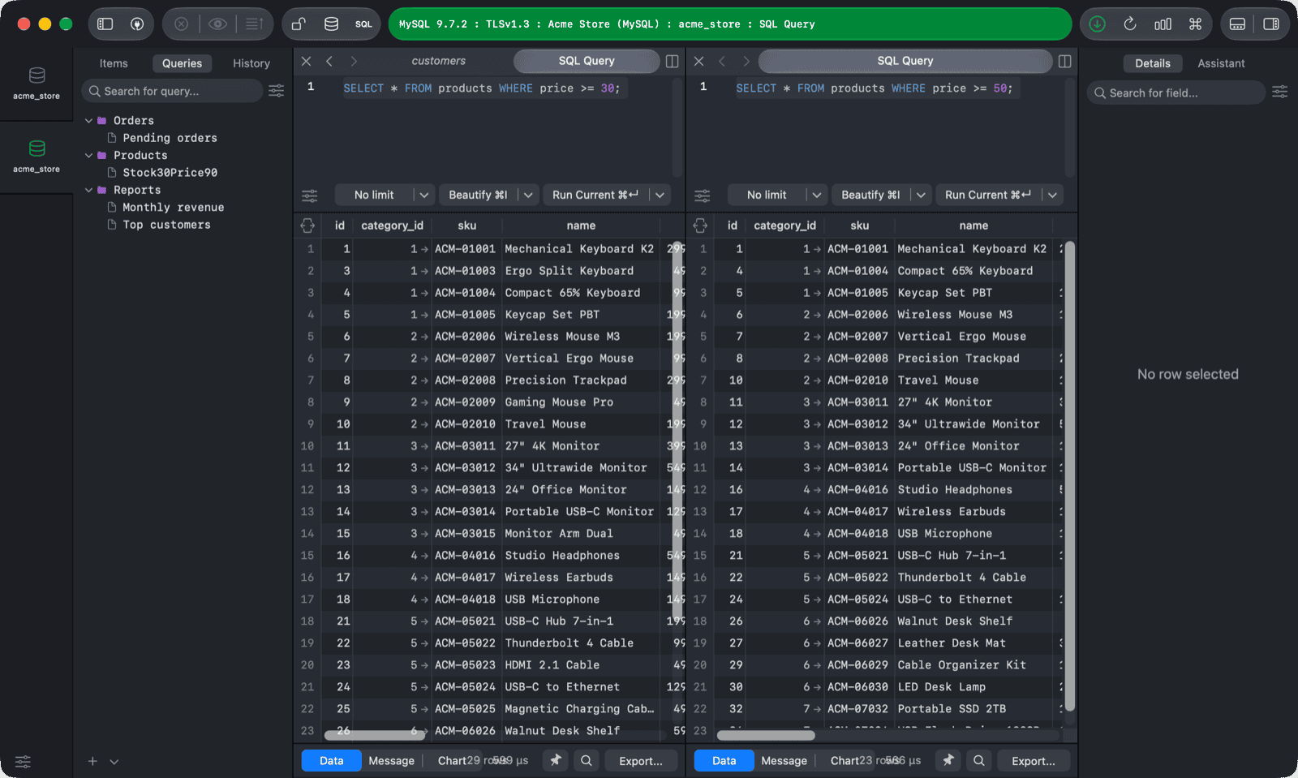
Task: Collapse the Products folder
Action: pos(89,156)
